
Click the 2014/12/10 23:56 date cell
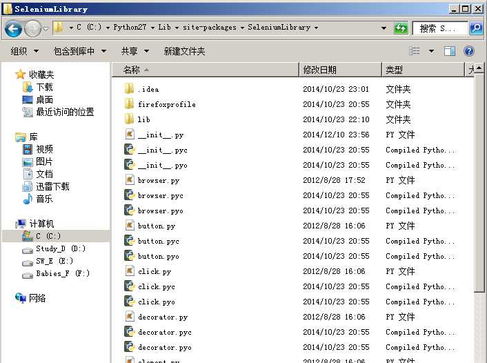(336, 135)
